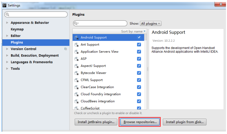Open Version Control settings page
The width and height of the screenshot is (227, 134).
click(23, 49)
